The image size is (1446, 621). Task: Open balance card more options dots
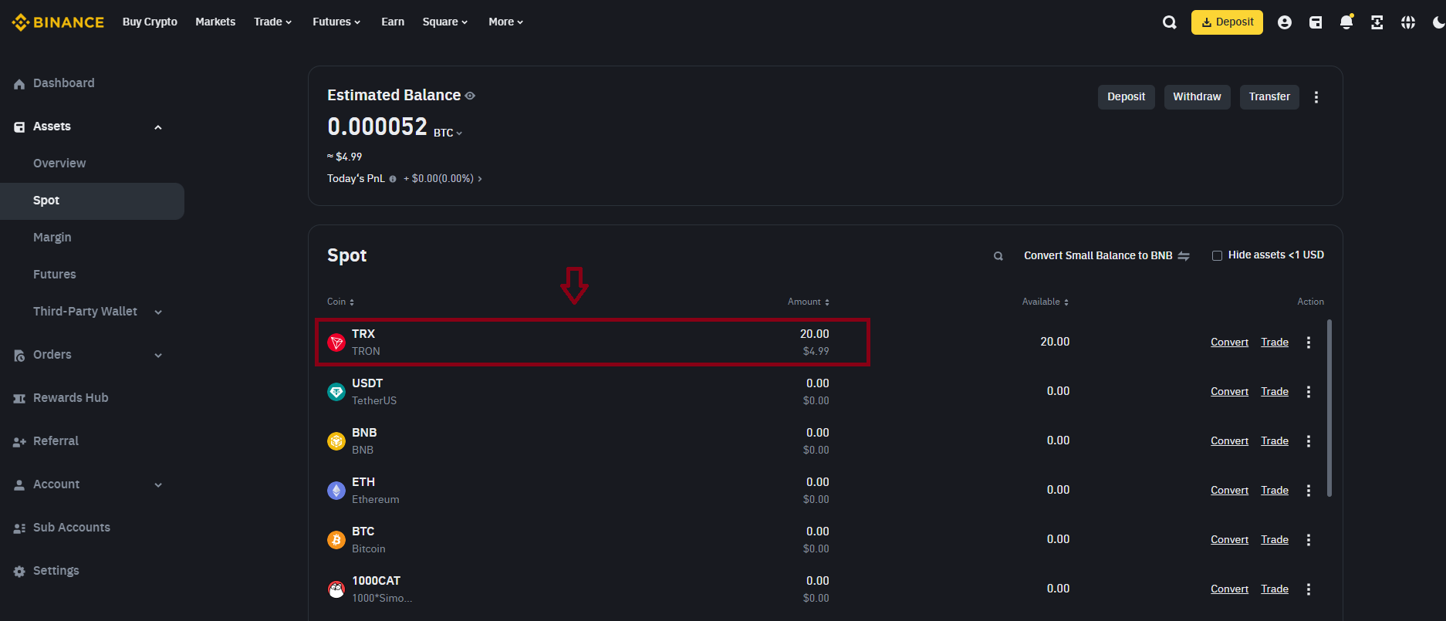click(1316, 97)
